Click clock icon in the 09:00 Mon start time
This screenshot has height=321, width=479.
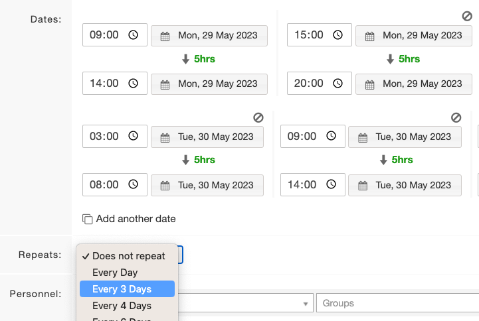tap(133, 34)
